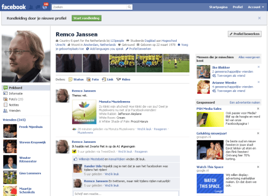
Task: Open the first dark photo in strip
Action: [x=69, y=63]
